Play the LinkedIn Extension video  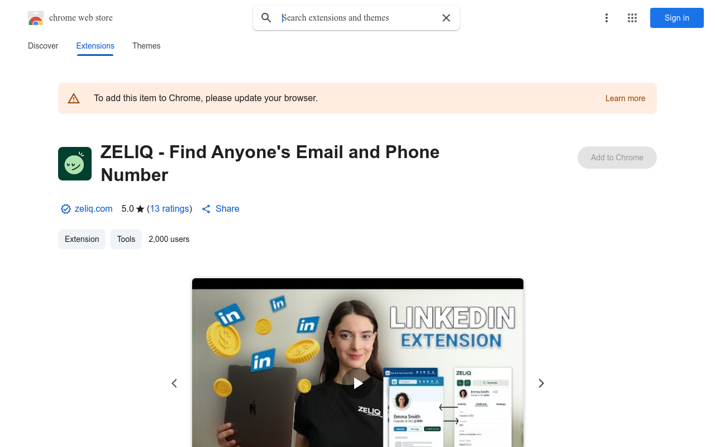357,383
